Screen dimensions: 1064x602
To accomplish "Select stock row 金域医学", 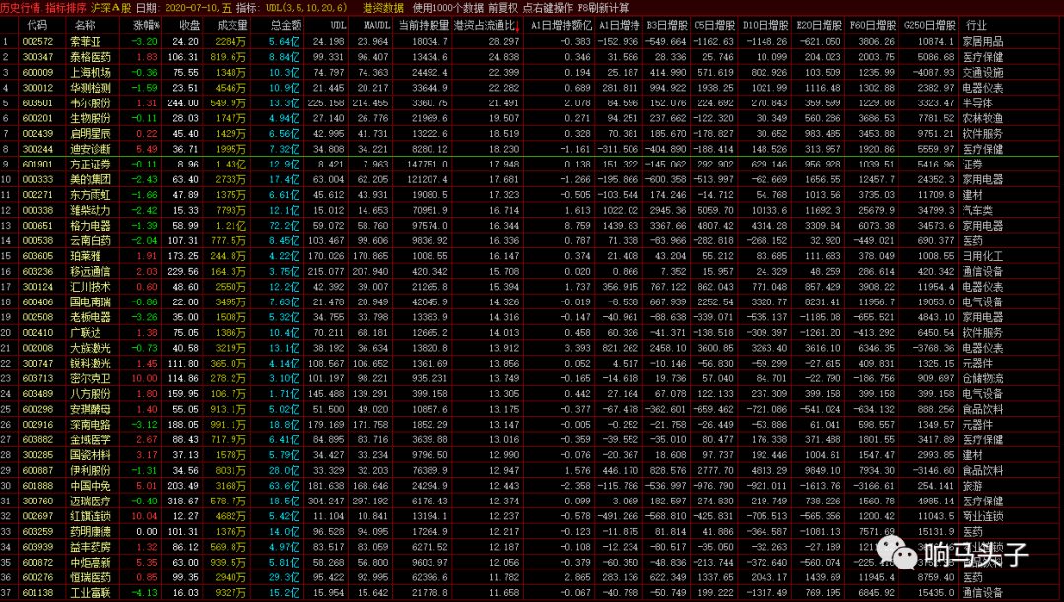I will coord(529,439).
